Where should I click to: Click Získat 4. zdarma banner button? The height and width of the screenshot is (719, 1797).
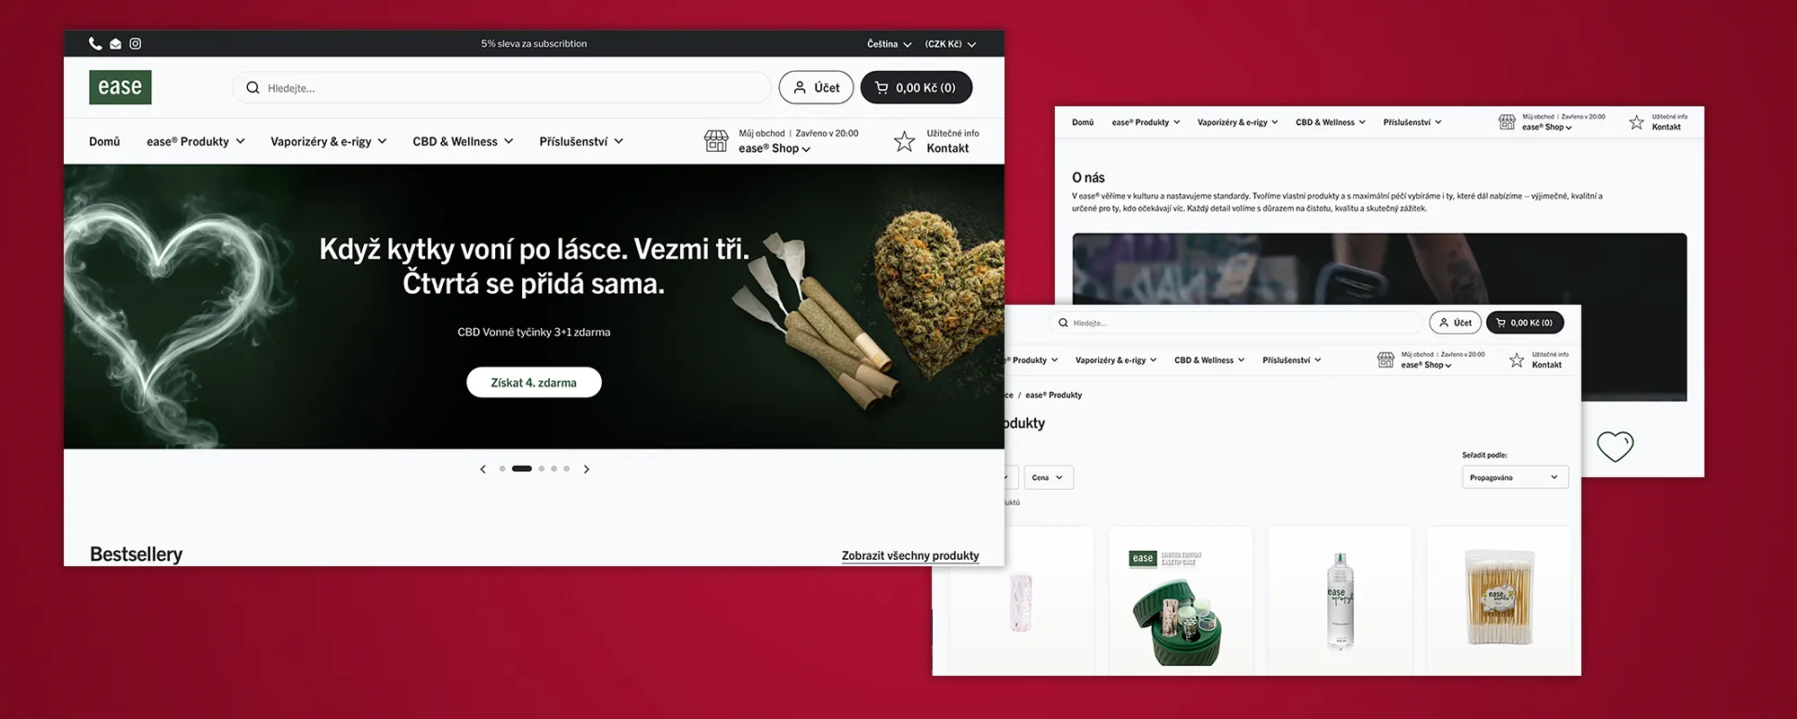click(x=534, y=382)
